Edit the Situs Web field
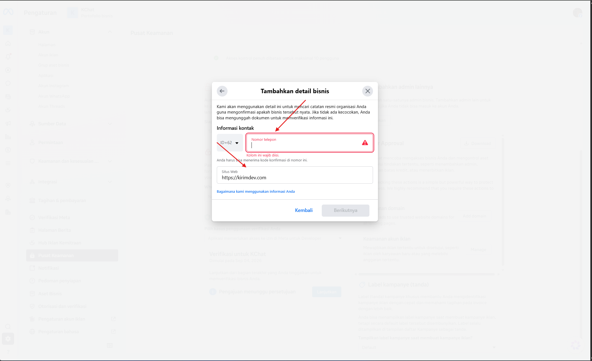Image resolution: width=592 pixels, height=361 pixels. [295, 175]
